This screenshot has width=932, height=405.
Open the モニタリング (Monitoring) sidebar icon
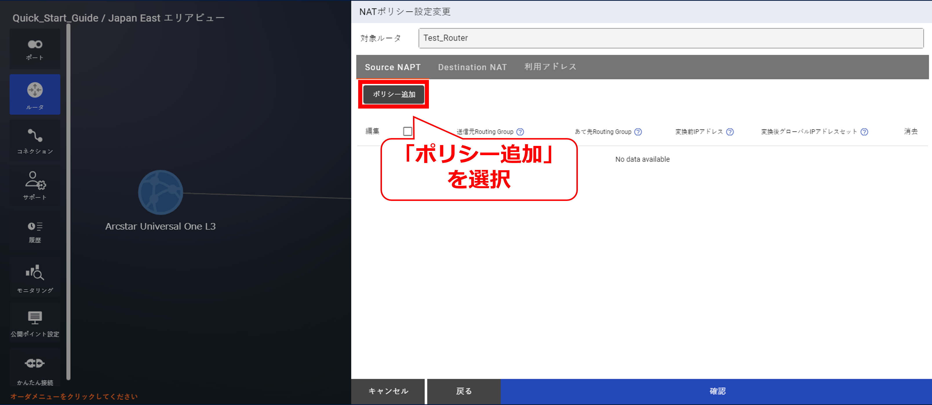click(x=35, y=278)
